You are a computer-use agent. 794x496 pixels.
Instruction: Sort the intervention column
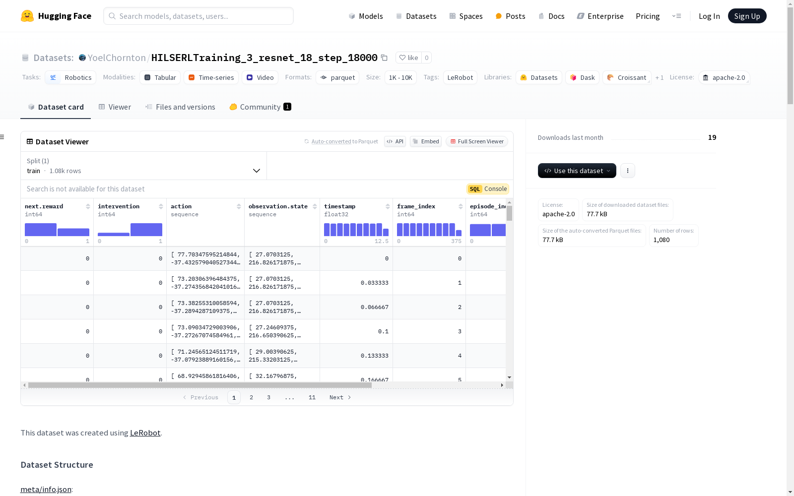[x=161, y=206]
